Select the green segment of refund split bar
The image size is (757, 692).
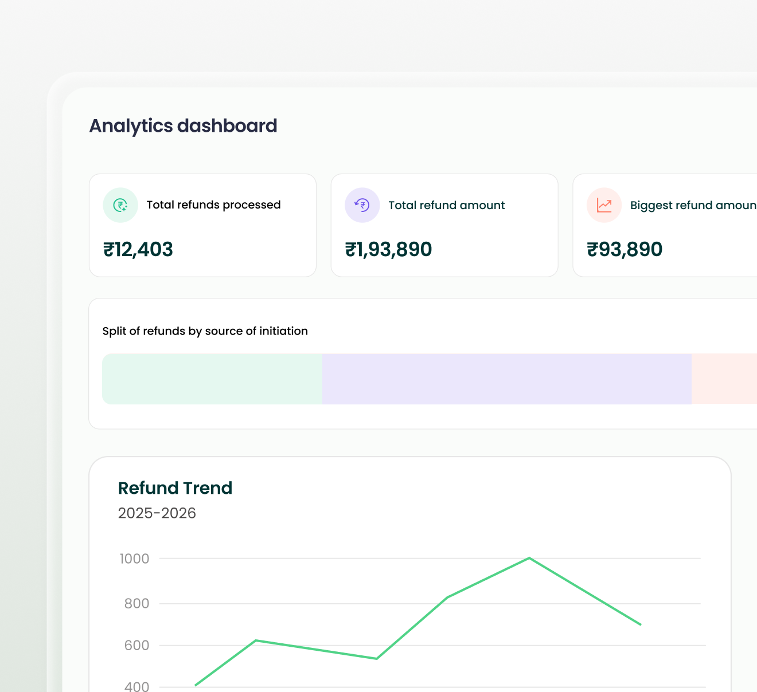point(212,379)
